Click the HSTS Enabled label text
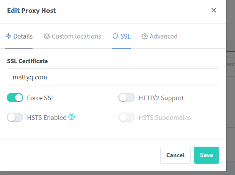Viewport: 235px width, 175px height. pos(47,118)
